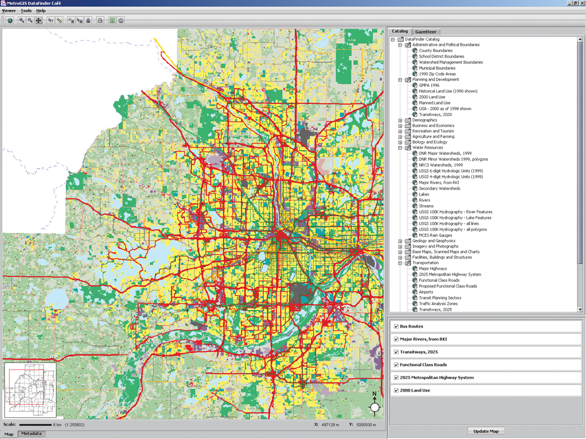Screen dimensions: 586x439
Task: Click the overview inset map thumbnail
Action: click(30, 390)
